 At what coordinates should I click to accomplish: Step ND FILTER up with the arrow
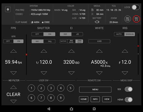(13, 87)
